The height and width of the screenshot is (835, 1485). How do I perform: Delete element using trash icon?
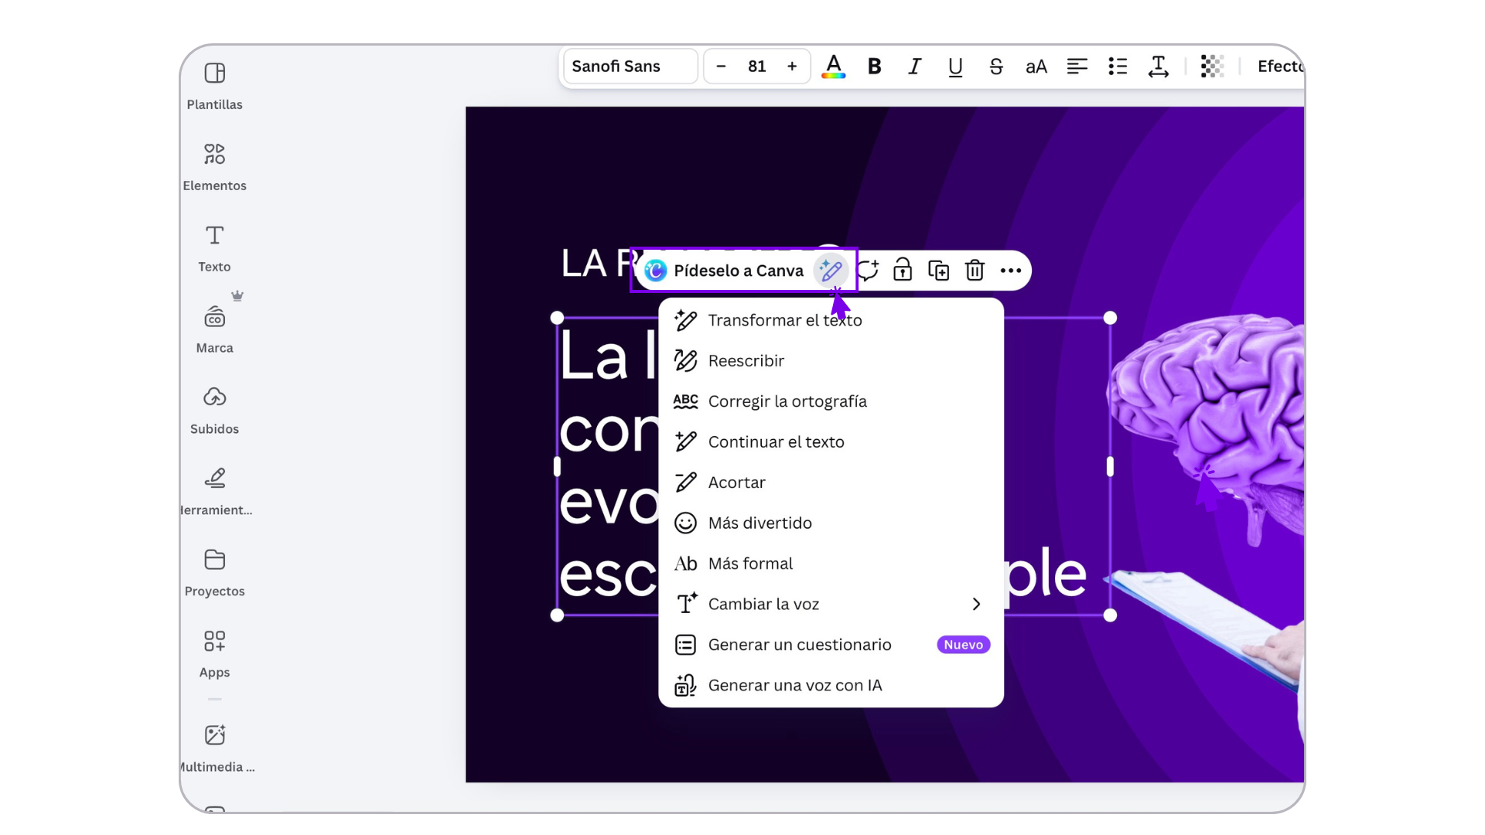tap(975, 271)
